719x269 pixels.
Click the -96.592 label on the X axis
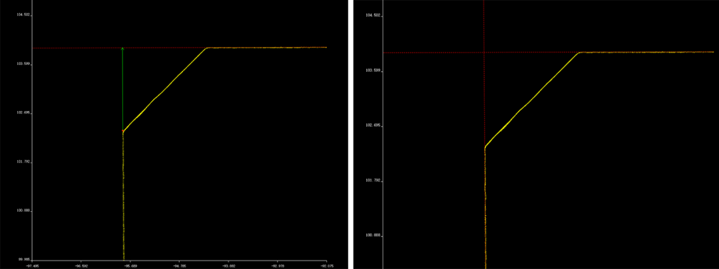(81, 264)
